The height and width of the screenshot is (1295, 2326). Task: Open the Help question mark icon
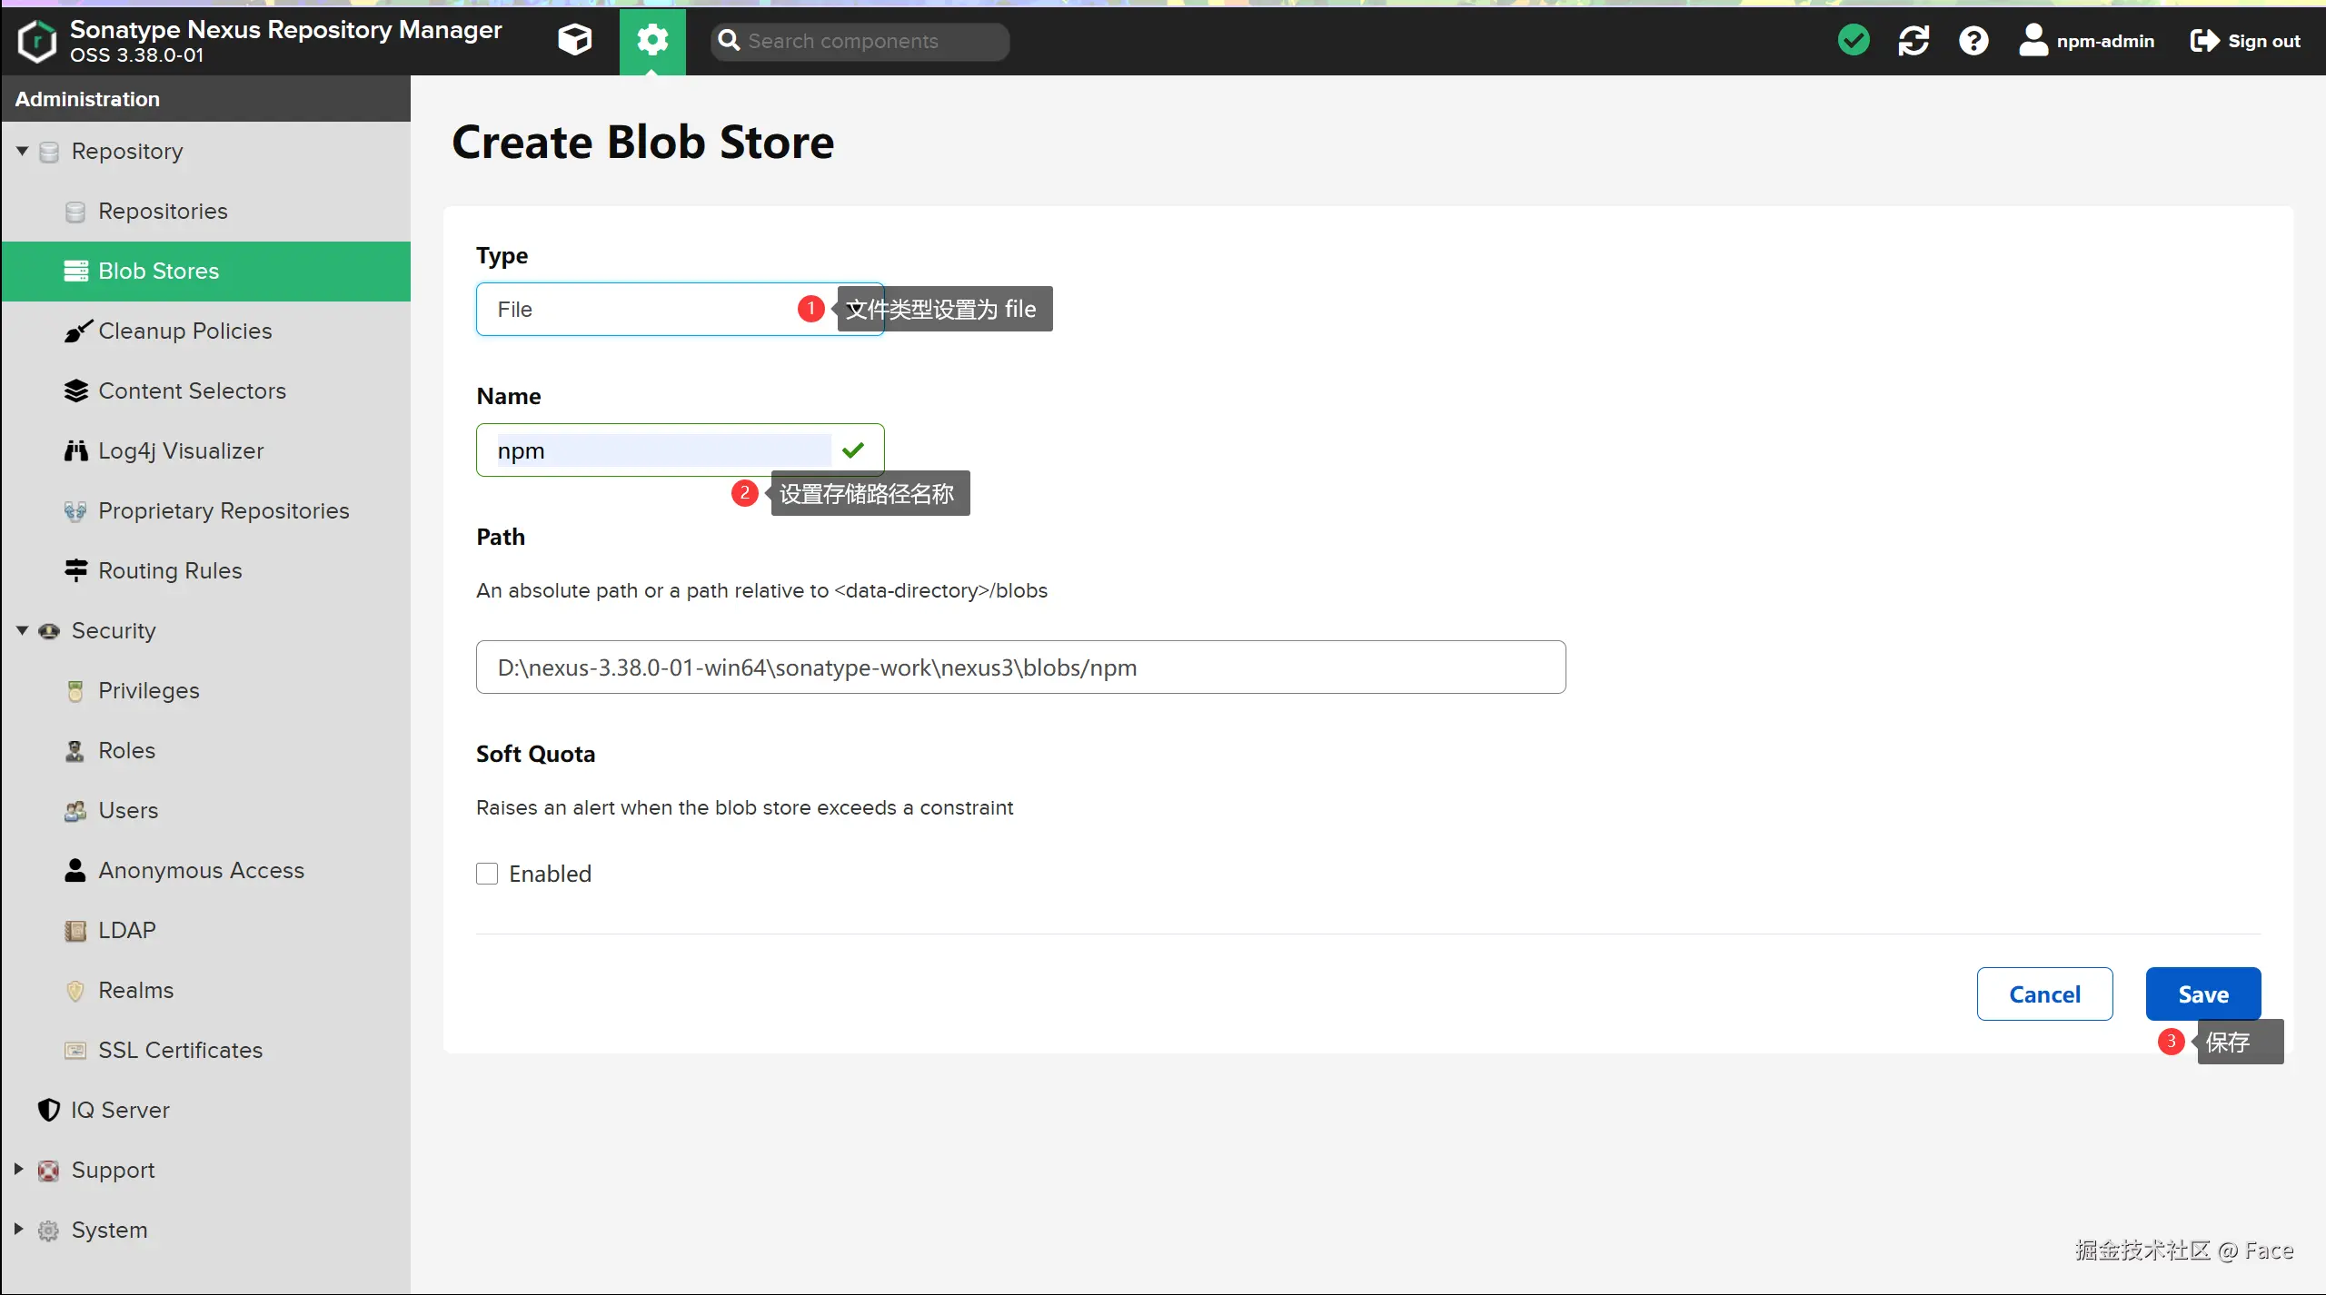pos(1973,40)
